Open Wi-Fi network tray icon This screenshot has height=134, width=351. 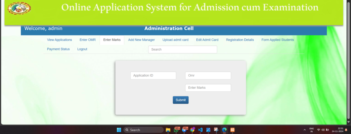coord(318,130)
